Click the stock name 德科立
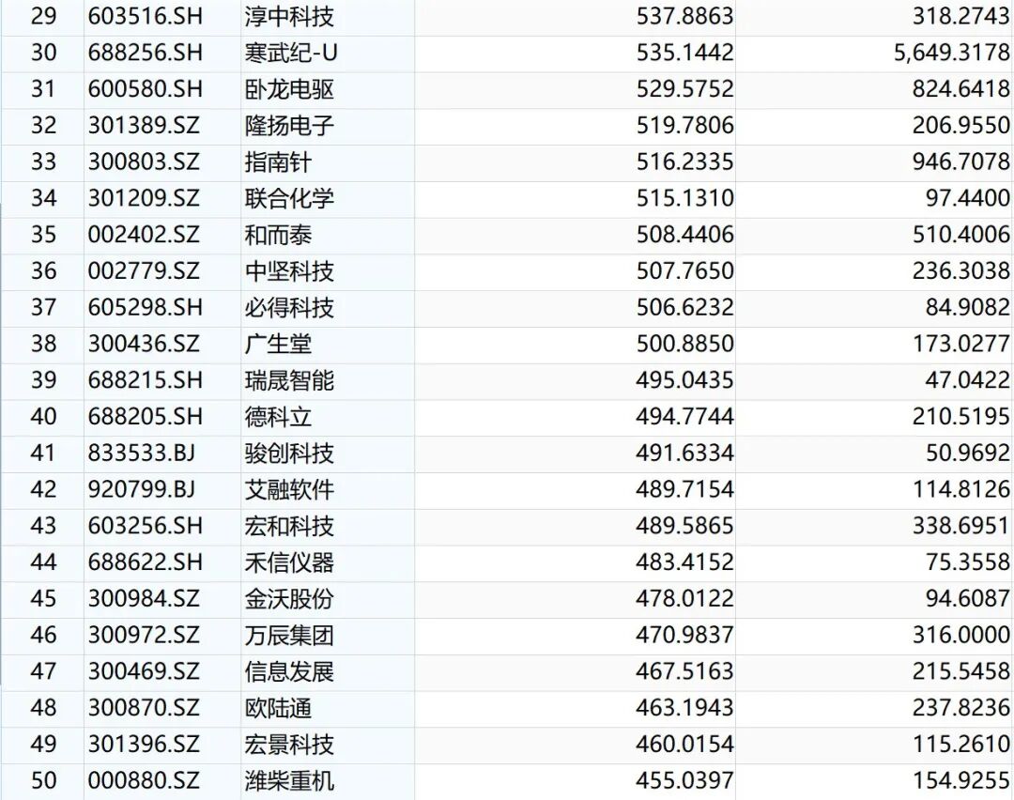This screenshot has height=800, width=1014. point(278,417)
